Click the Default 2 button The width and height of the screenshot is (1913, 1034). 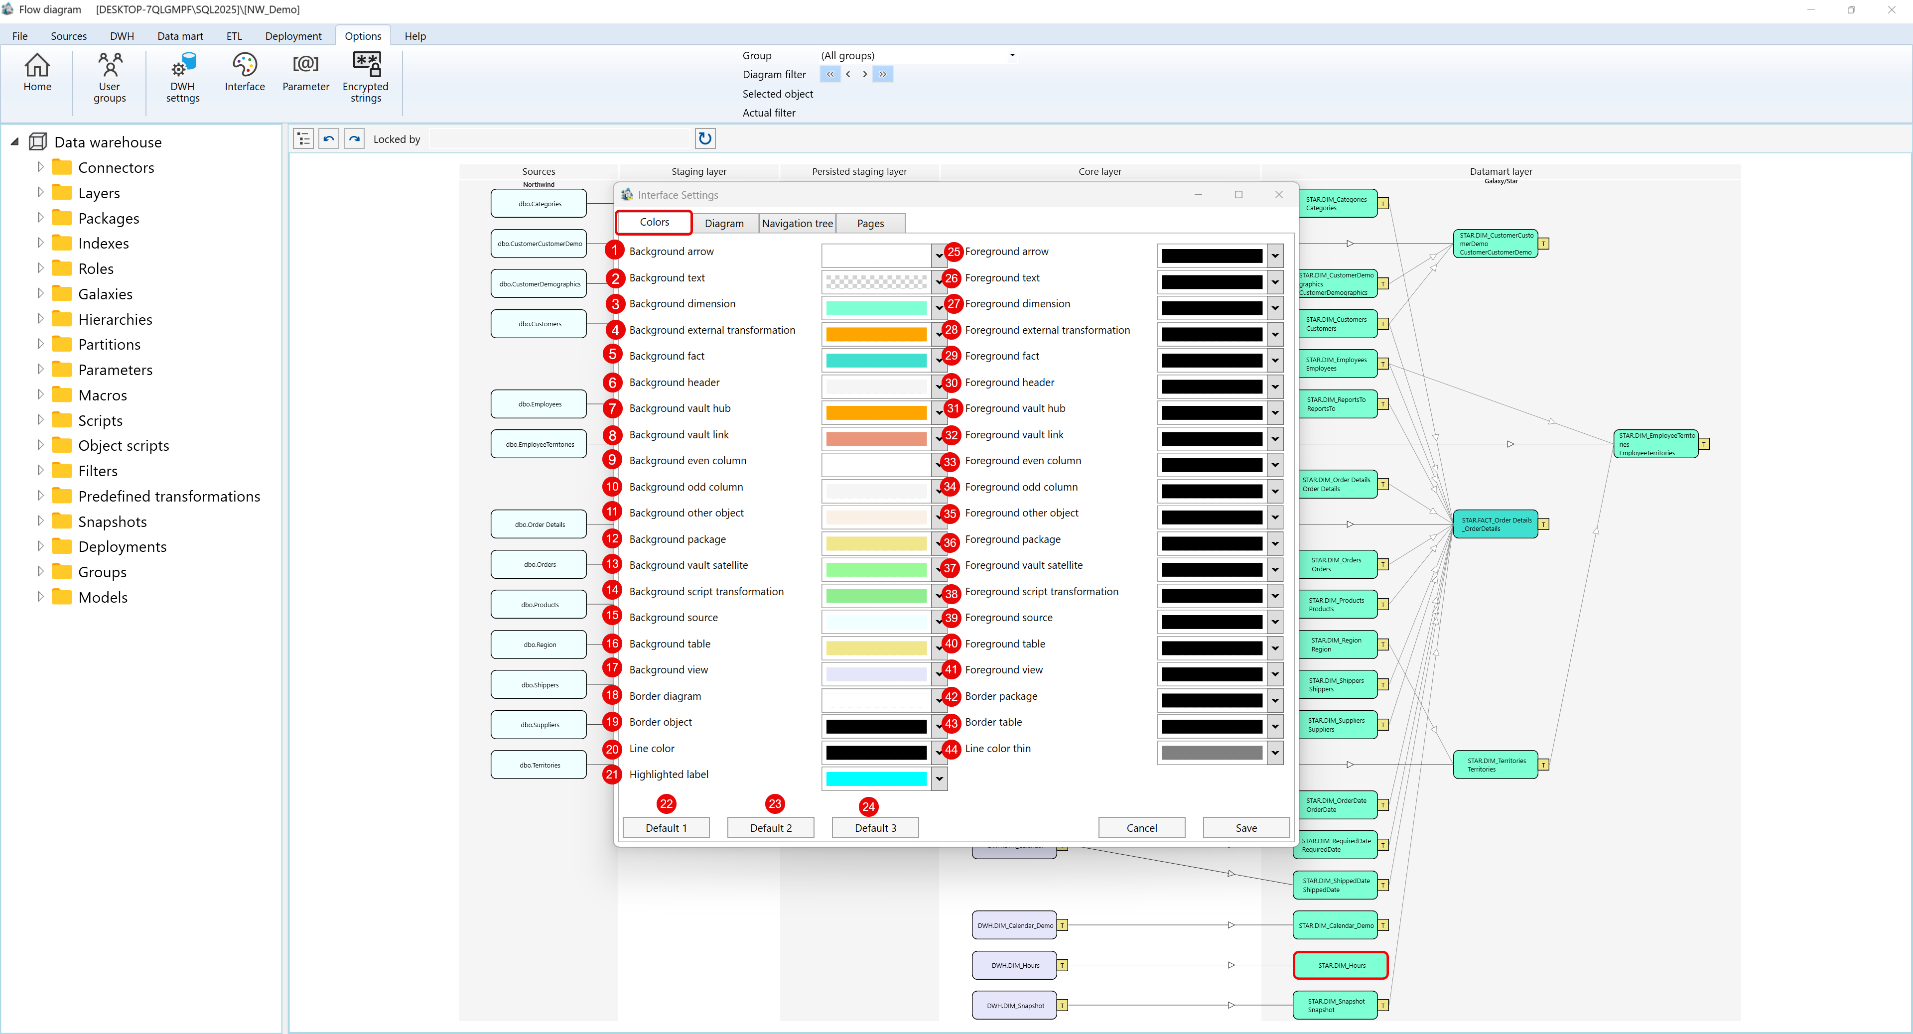(x=770, y=828)
